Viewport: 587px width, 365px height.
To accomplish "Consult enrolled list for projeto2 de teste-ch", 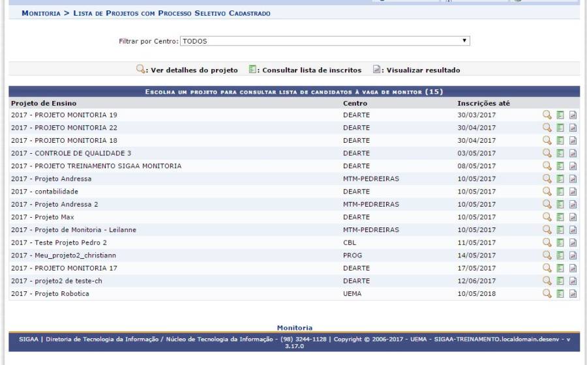I will click(560, 281).
